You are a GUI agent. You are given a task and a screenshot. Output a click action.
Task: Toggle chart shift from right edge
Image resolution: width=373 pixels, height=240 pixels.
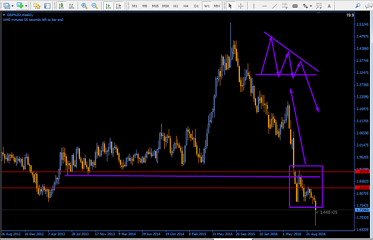(119, 6)
